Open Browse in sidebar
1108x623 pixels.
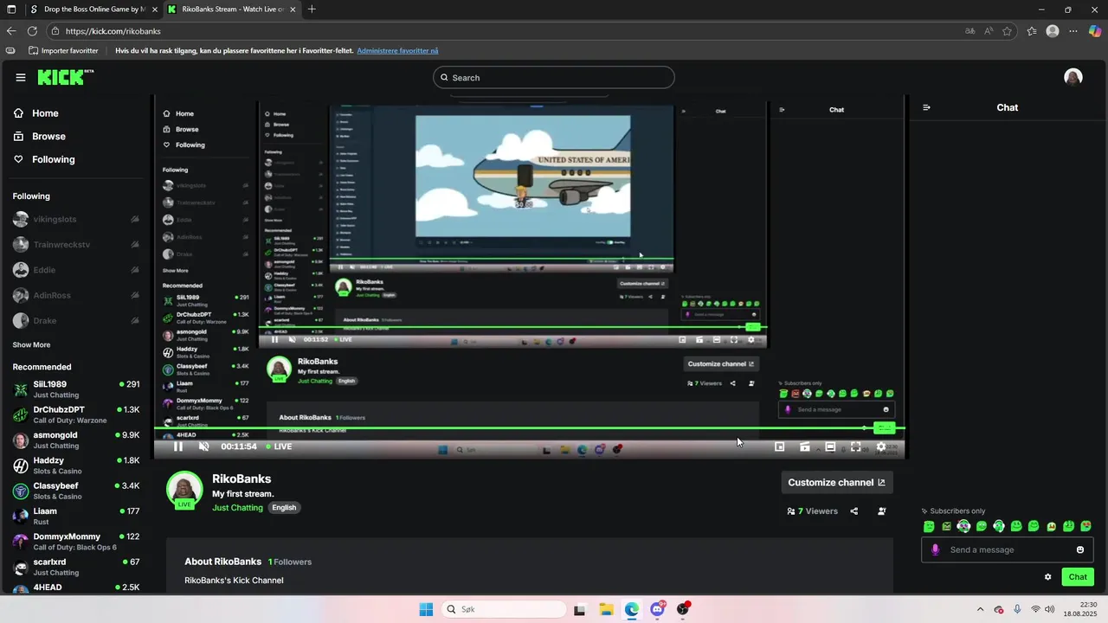40,137
